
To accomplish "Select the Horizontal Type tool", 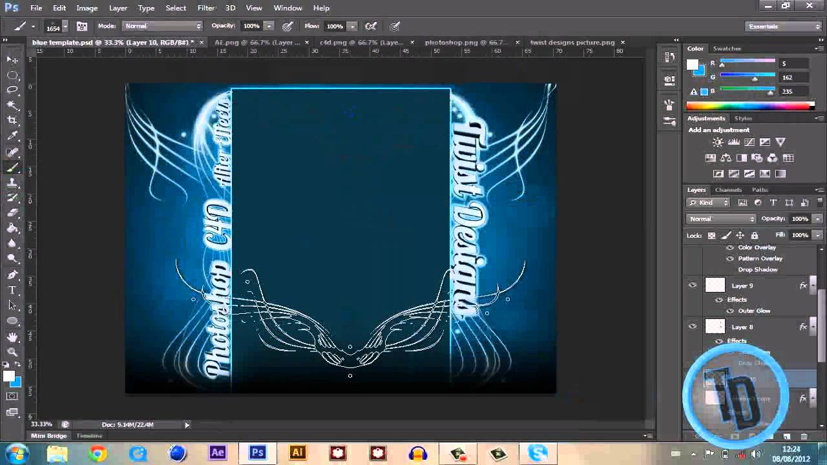I will (x=12, y=290).
